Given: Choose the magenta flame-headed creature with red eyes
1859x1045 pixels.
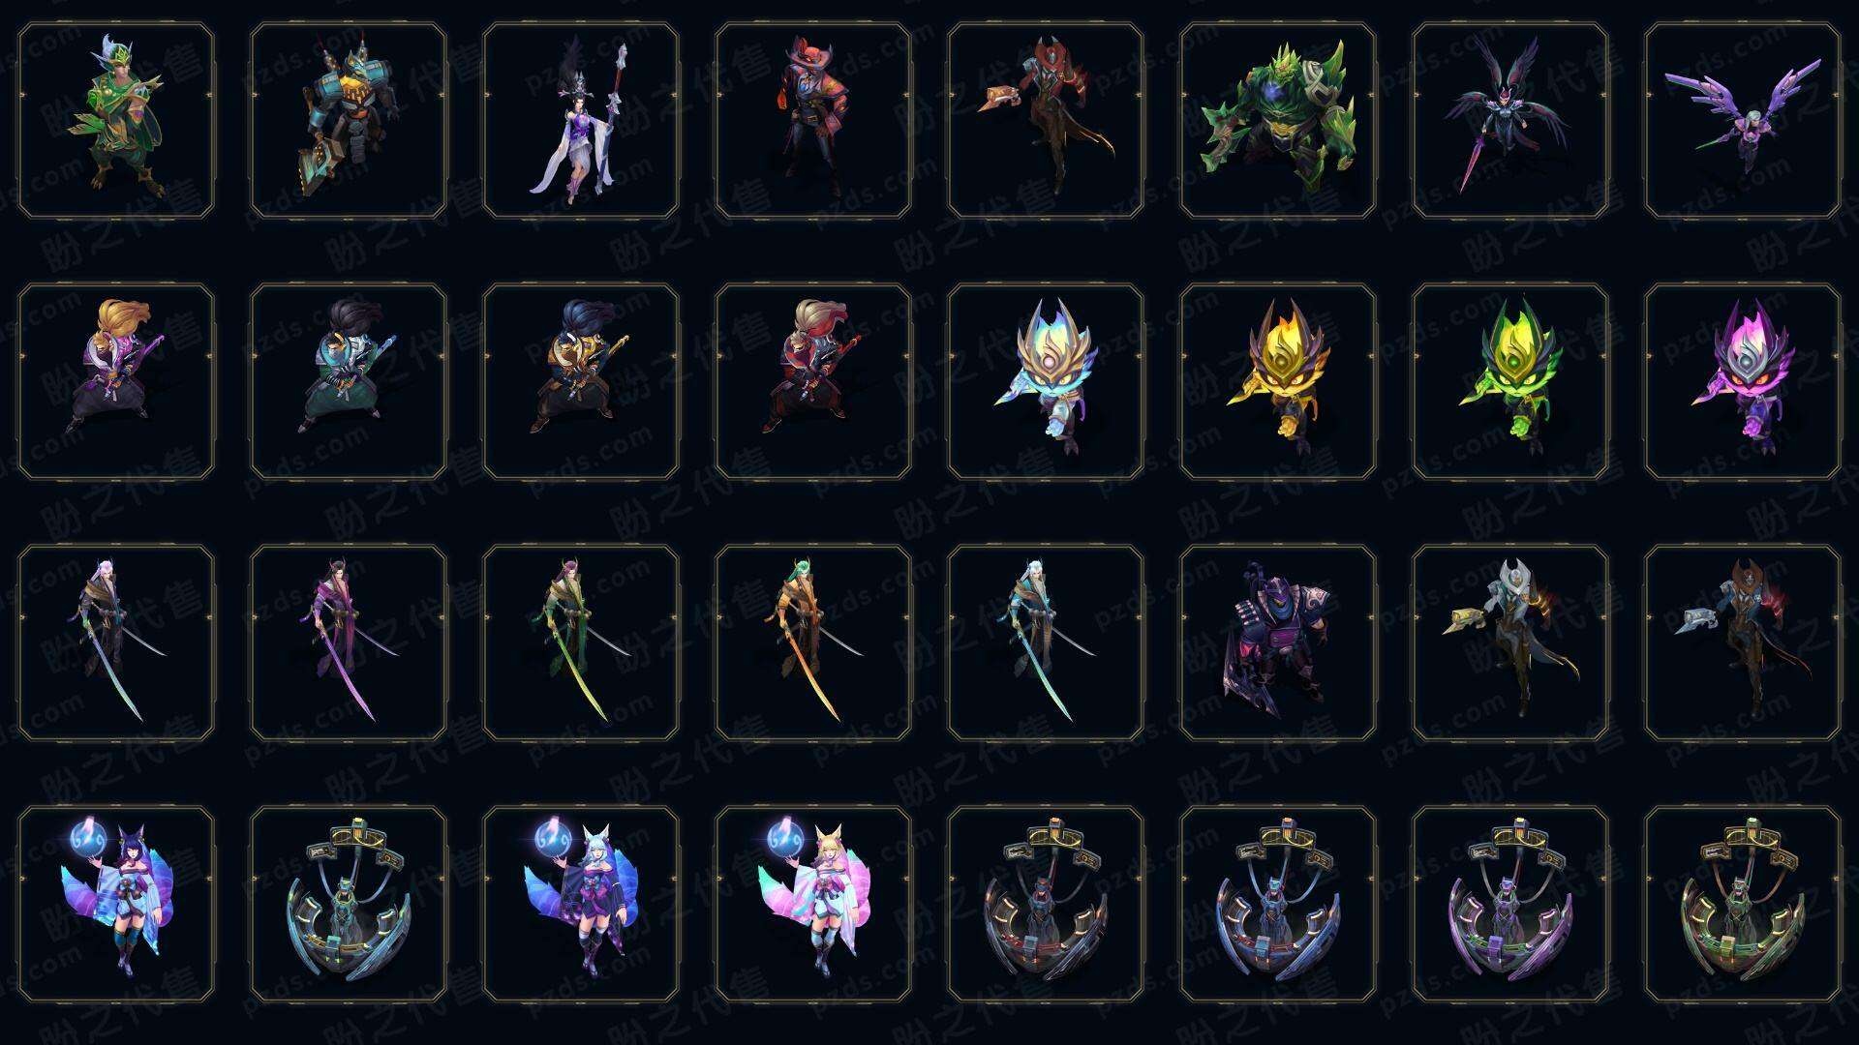Looking at the screenshot, I should (x=1743, y=381).
